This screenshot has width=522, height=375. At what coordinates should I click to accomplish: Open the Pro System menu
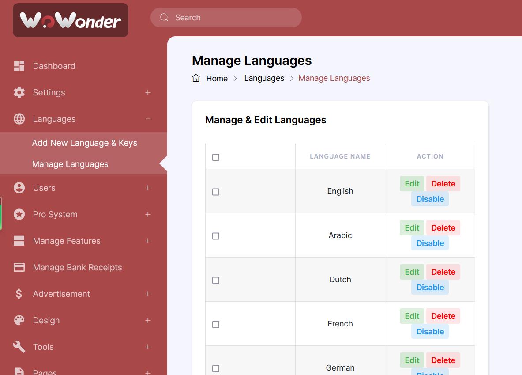pyautogui.click(x=55, y=214)
